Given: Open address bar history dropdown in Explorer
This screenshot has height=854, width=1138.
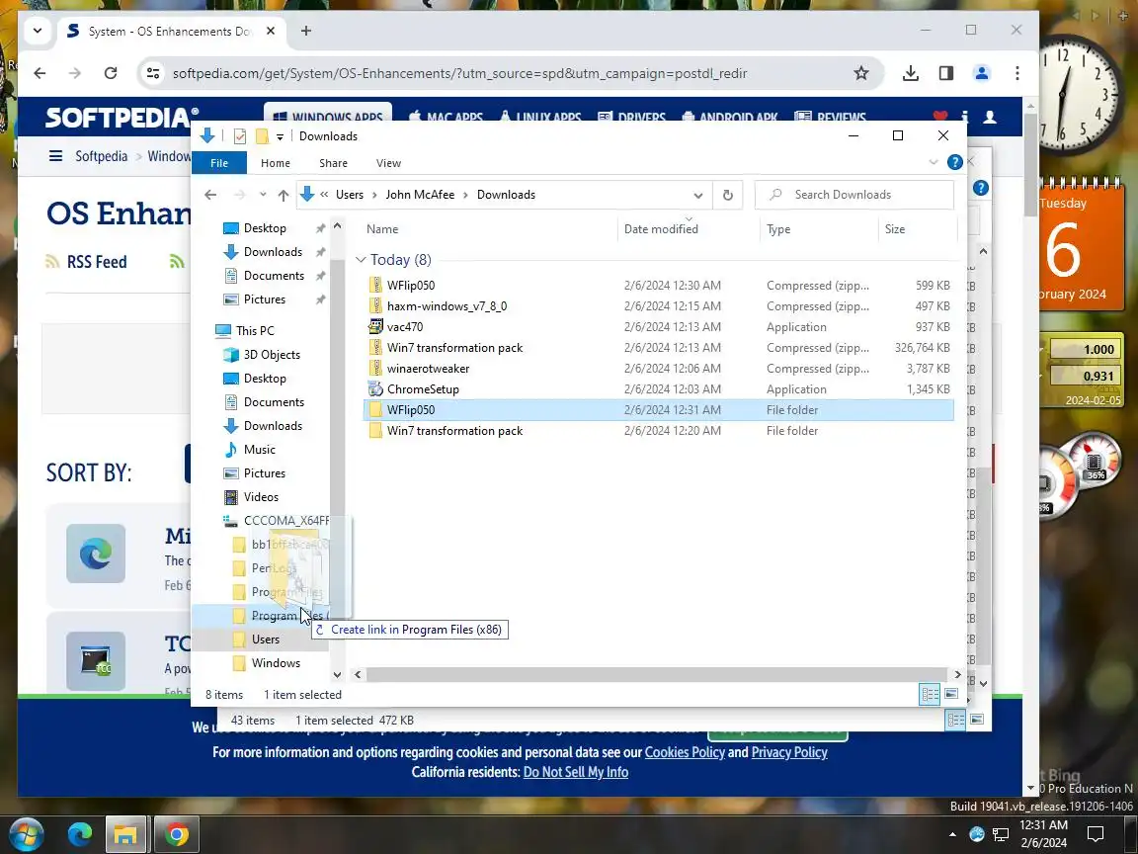Looking at the screenshot, I should click(697, 195).
